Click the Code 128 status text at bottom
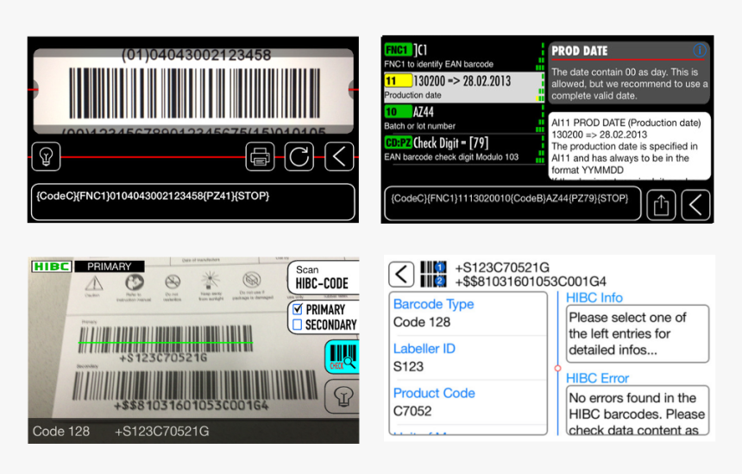 tap(61, 432)
